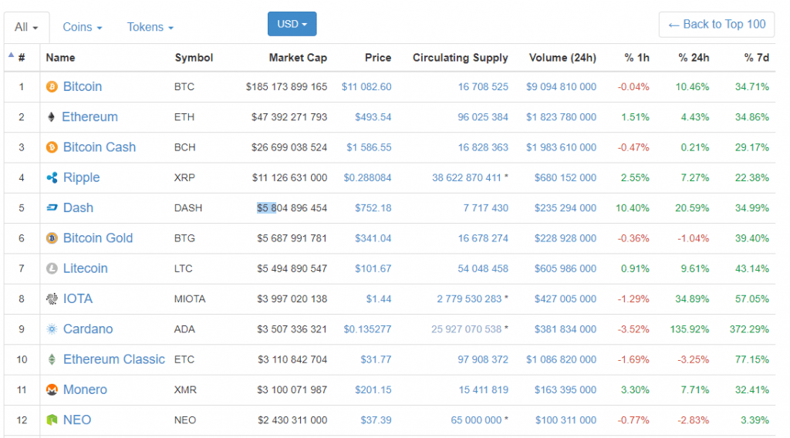
Task: Open the USD currency dropdown
Action: 292,24
